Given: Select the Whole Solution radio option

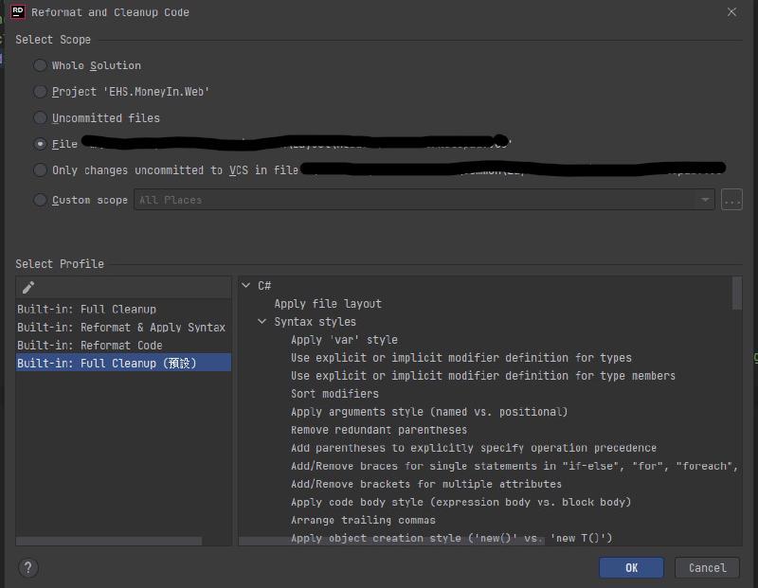Looking at the screenshot, I should (40, 65).
